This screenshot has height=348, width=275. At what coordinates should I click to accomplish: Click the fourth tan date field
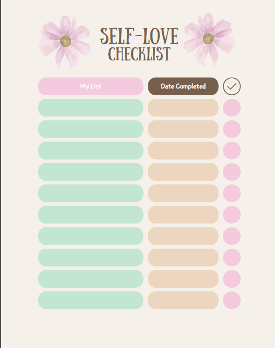click(x=183, y=172)
